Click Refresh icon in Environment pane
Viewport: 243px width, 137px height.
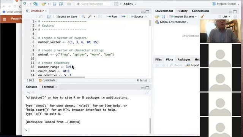pos(235,17)
